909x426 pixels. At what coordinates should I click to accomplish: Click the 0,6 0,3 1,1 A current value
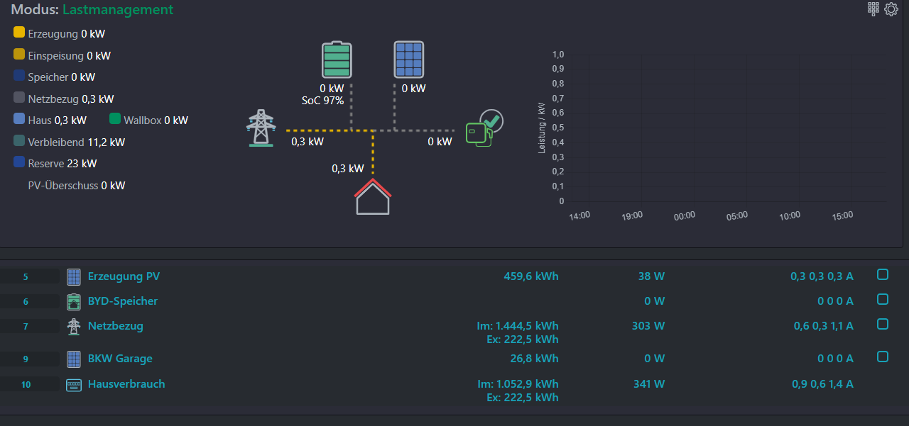824,326
